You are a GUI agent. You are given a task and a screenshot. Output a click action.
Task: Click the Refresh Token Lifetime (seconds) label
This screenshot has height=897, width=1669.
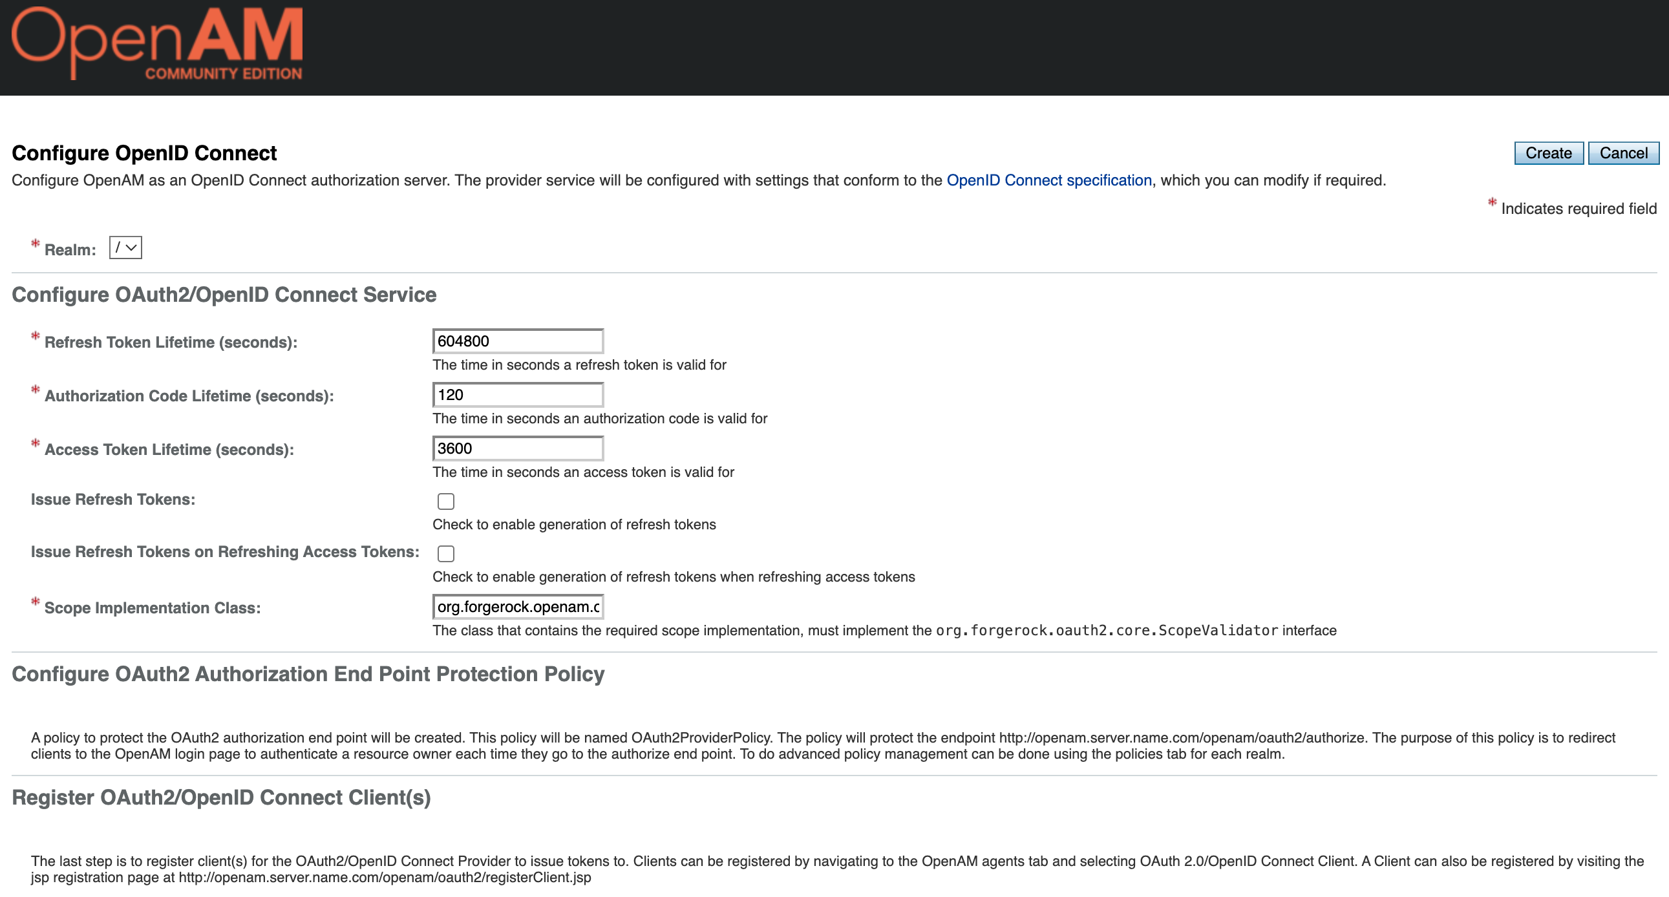[171, 342]
